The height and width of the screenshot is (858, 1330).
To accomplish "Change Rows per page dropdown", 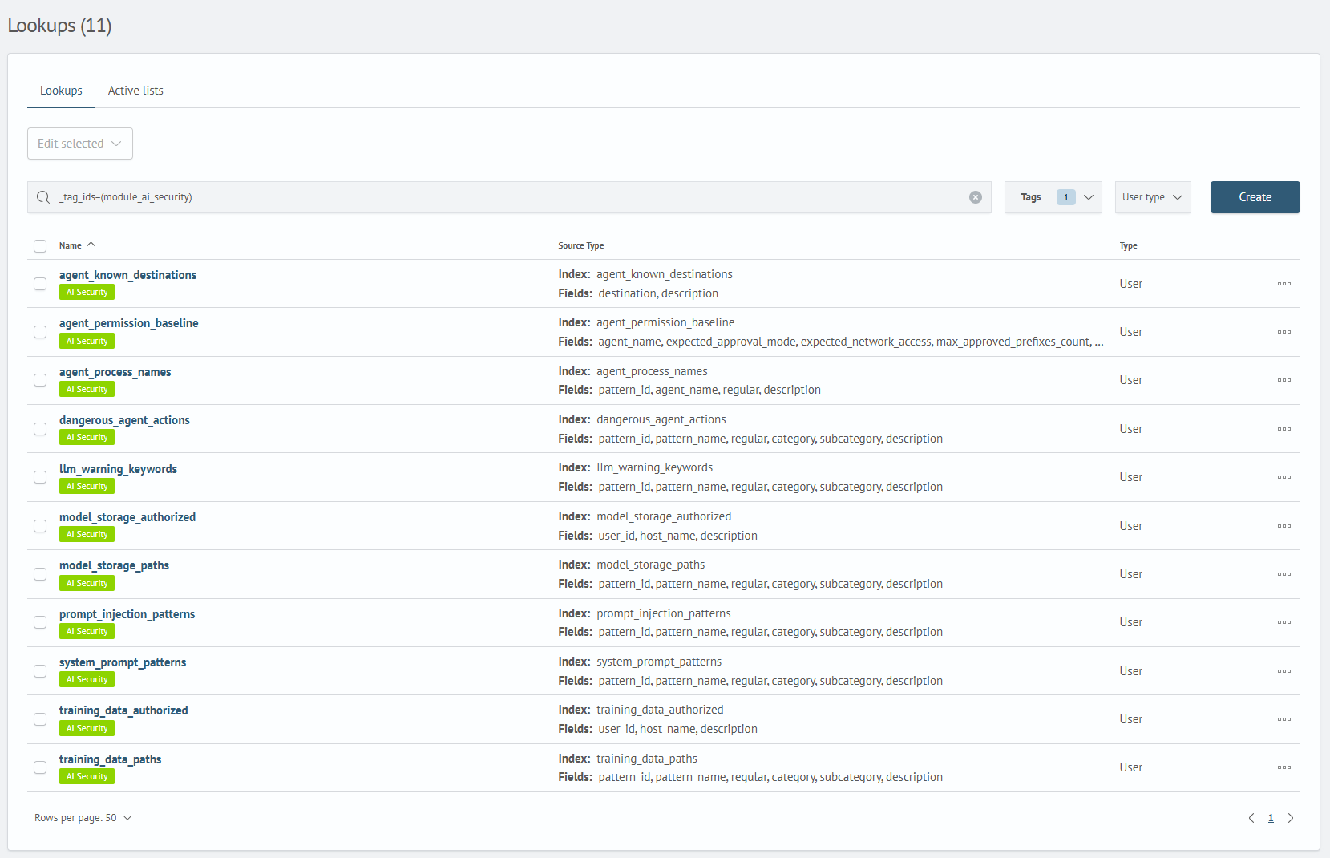I will (x=83, y=818).
